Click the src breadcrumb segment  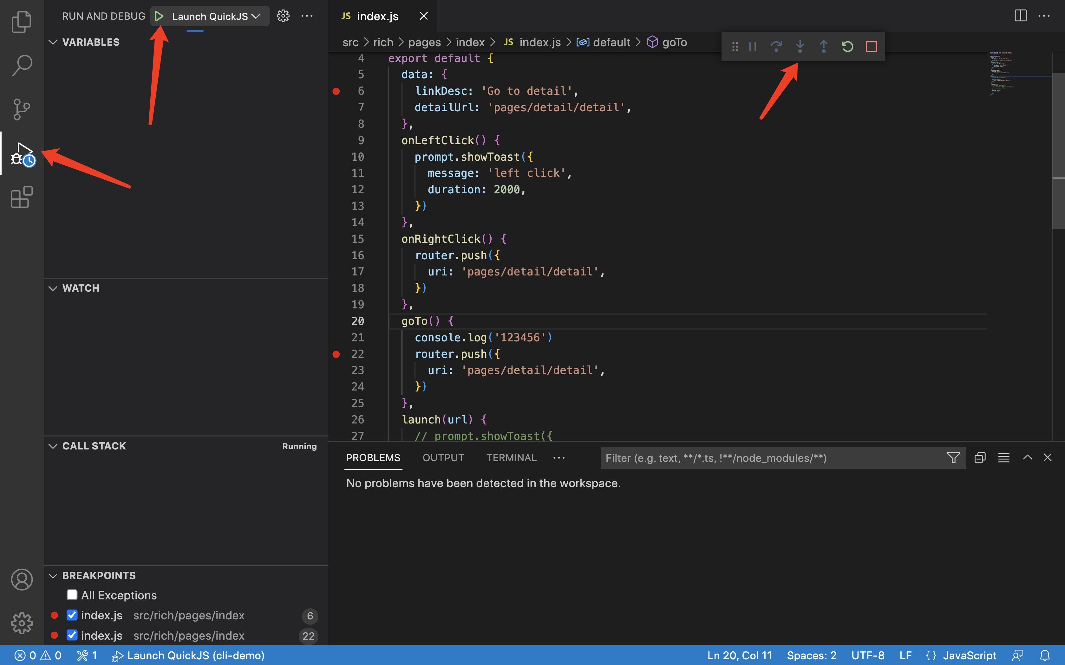(350, 42)
